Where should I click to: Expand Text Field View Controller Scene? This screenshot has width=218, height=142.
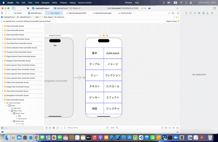[x=2, y=43]
